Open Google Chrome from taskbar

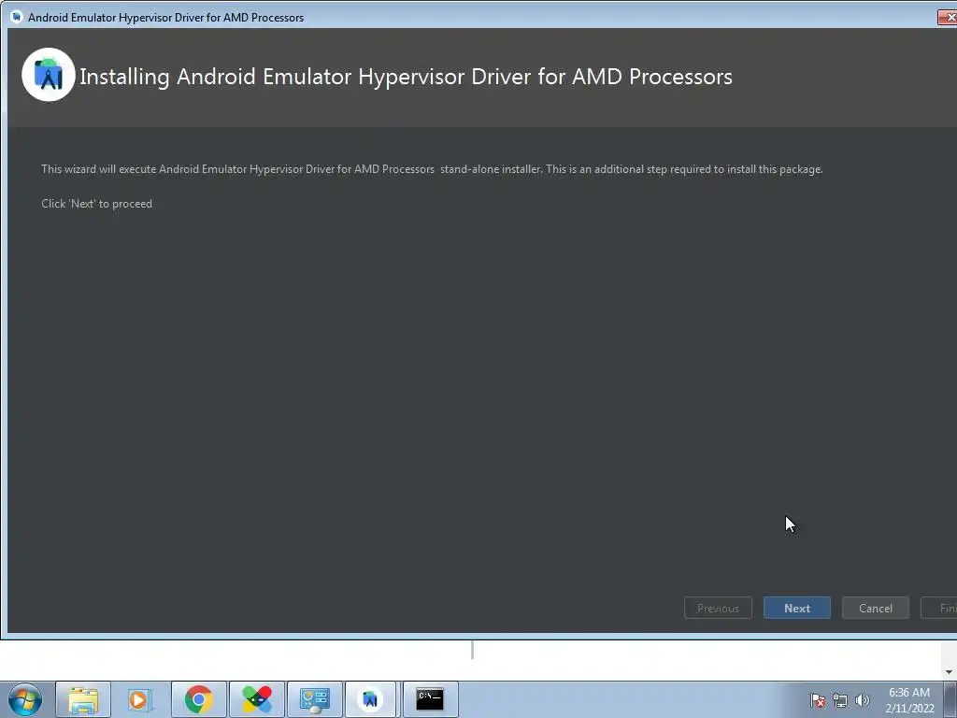coord(198,699)
